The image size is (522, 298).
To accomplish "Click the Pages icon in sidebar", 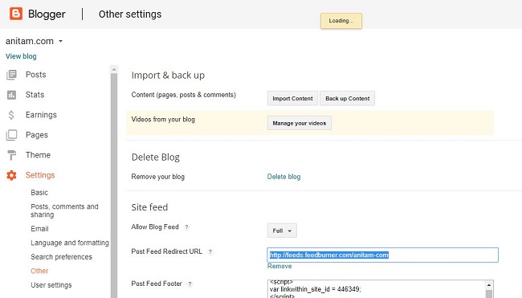I will (x=11, y=135).
